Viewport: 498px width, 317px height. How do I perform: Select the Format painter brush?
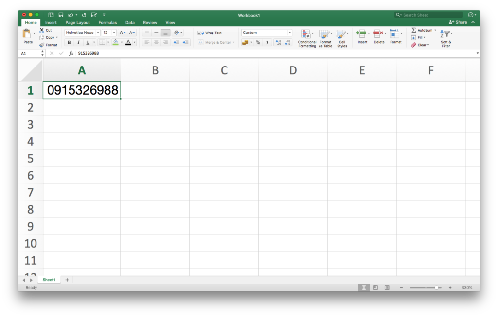42,45
